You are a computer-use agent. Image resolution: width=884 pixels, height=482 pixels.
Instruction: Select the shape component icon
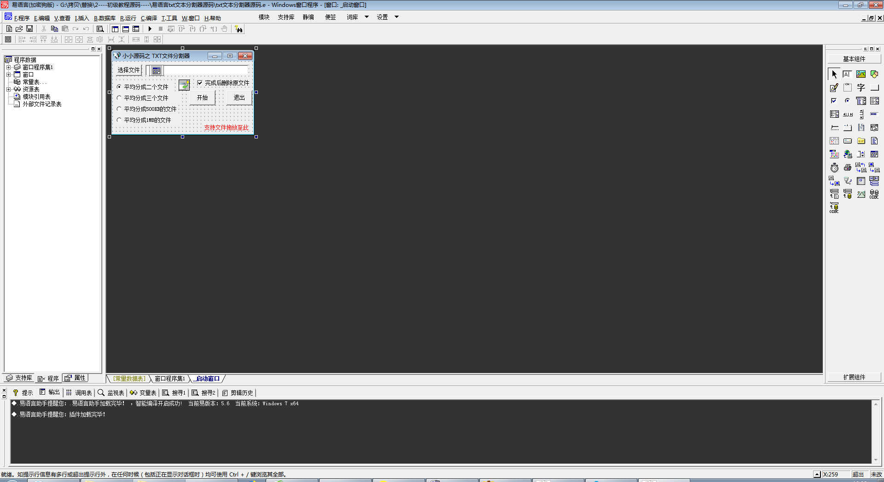[874, 74]
